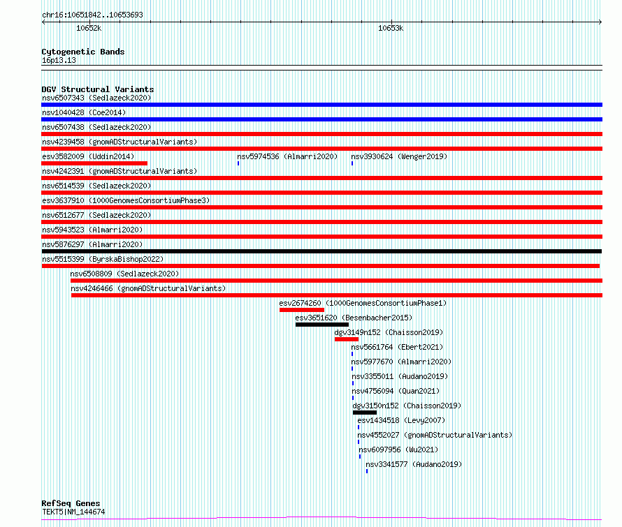The height and width of the screenshot is (527, 622).
Task: Open nsv5943523 (Almarri2020) variant label
Action: point(92,230)
